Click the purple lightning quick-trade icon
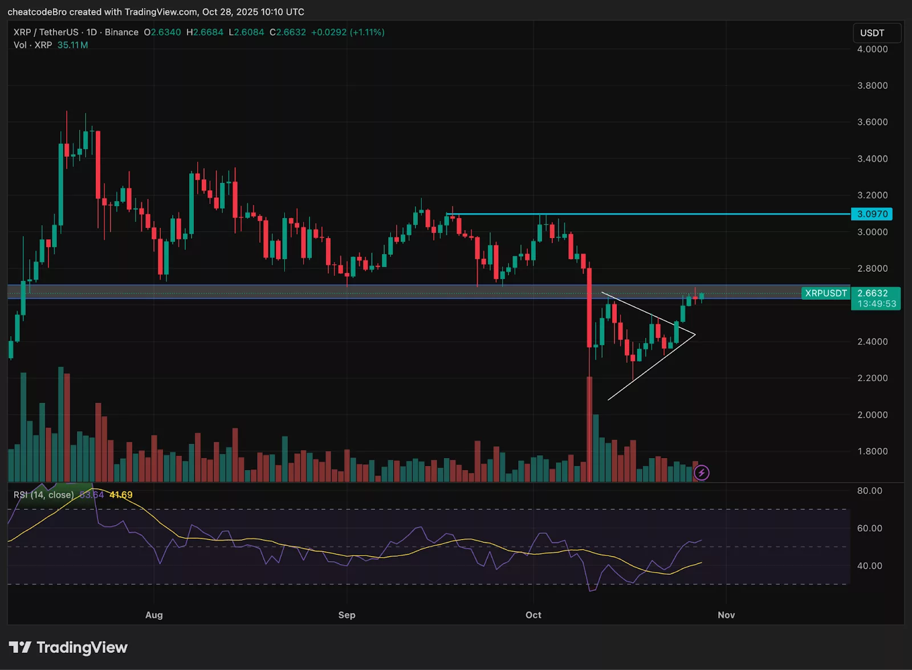This screenshot has height=670, width=912. 702,471
